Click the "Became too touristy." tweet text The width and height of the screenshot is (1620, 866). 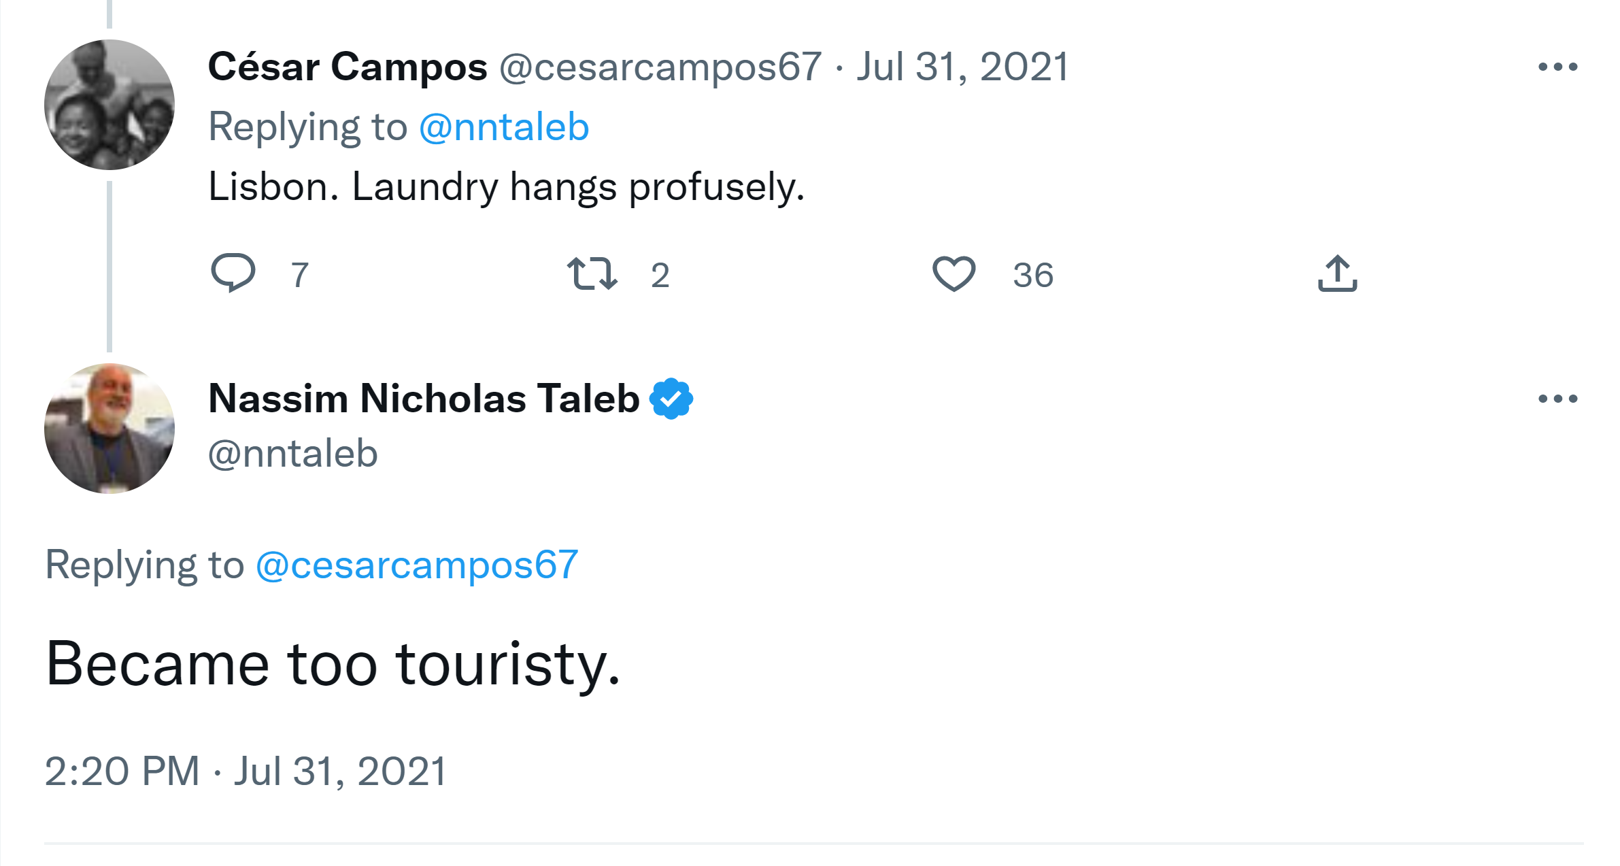coord(333,664)
